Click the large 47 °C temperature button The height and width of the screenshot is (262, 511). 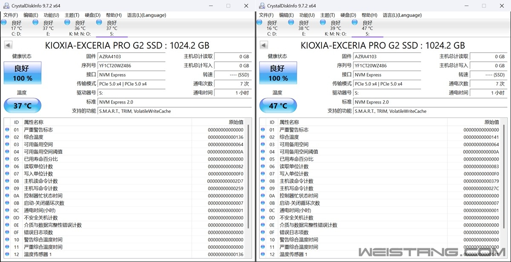[278, 106]
